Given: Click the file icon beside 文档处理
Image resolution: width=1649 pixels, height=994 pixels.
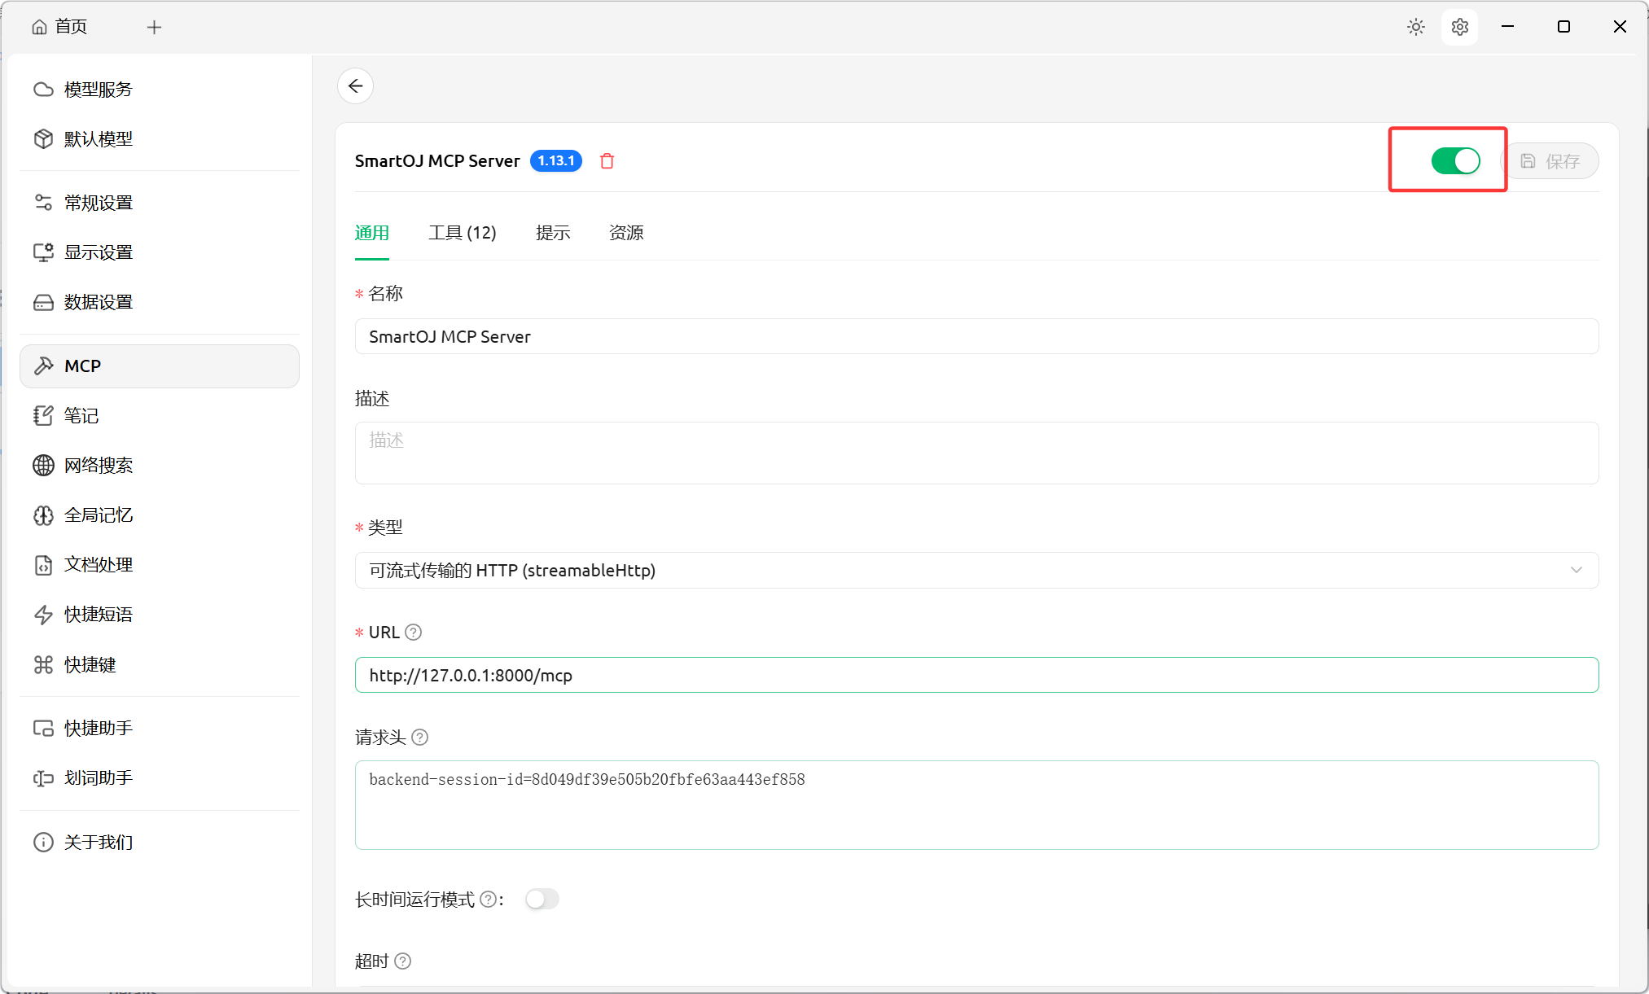Looking at the screenshot, I should click(x=43, y=565).
